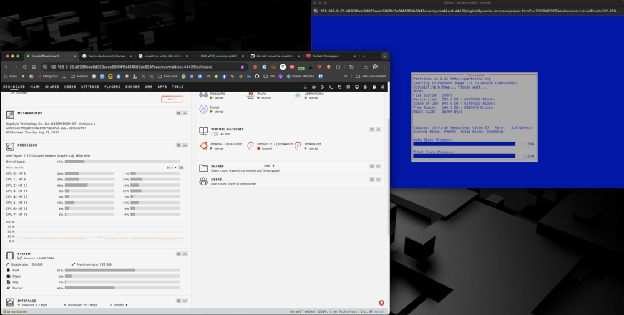Click the notification bell icon

pyautogui.click(x=383, y=87)
